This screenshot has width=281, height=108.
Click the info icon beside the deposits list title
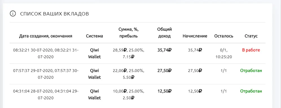click(x=12, y=14)
